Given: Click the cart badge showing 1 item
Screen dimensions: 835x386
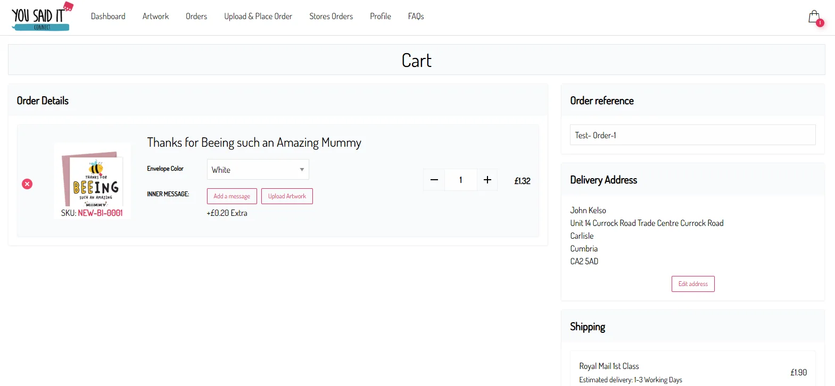Looking at the screenshot, I should (820, 23).
